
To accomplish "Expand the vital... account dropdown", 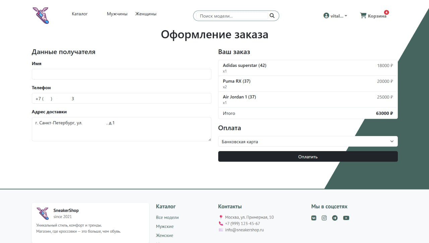I will tap(335, 16).
